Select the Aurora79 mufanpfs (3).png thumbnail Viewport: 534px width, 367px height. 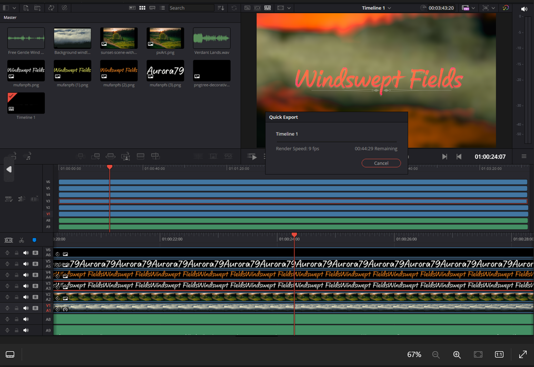point(165,71)
